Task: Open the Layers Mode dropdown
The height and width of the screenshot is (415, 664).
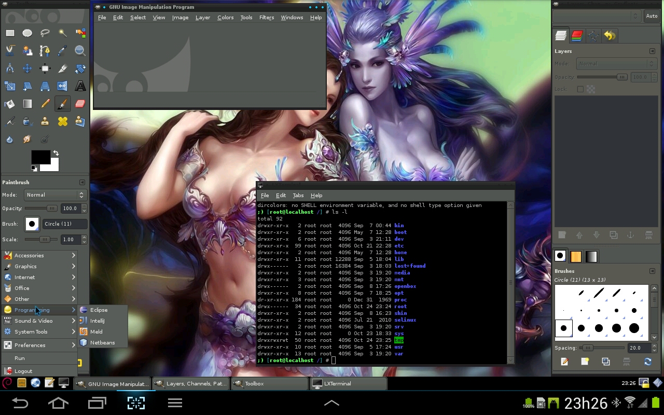Action: pyautogui.click(x=616, y=64)
